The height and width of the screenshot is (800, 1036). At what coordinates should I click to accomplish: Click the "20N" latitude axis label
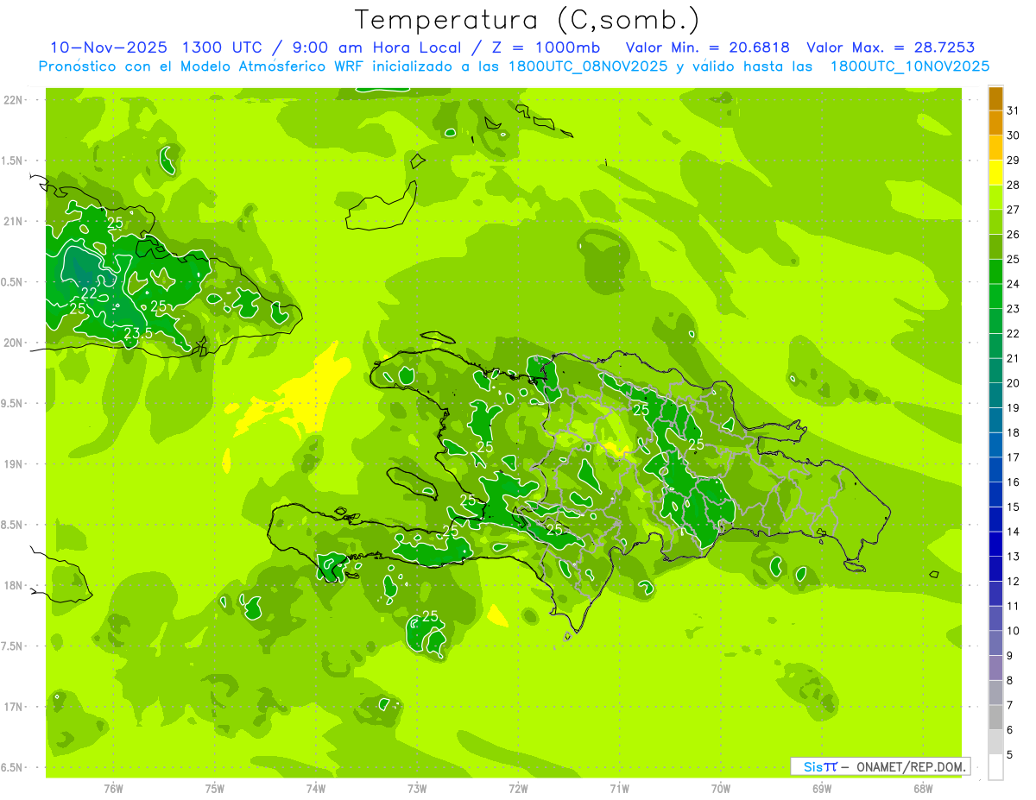12,343
